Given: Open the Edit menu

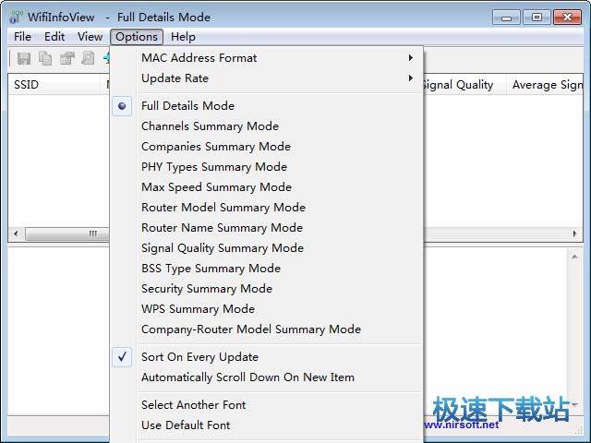Looking at the screenshot, I should point(54,37).
